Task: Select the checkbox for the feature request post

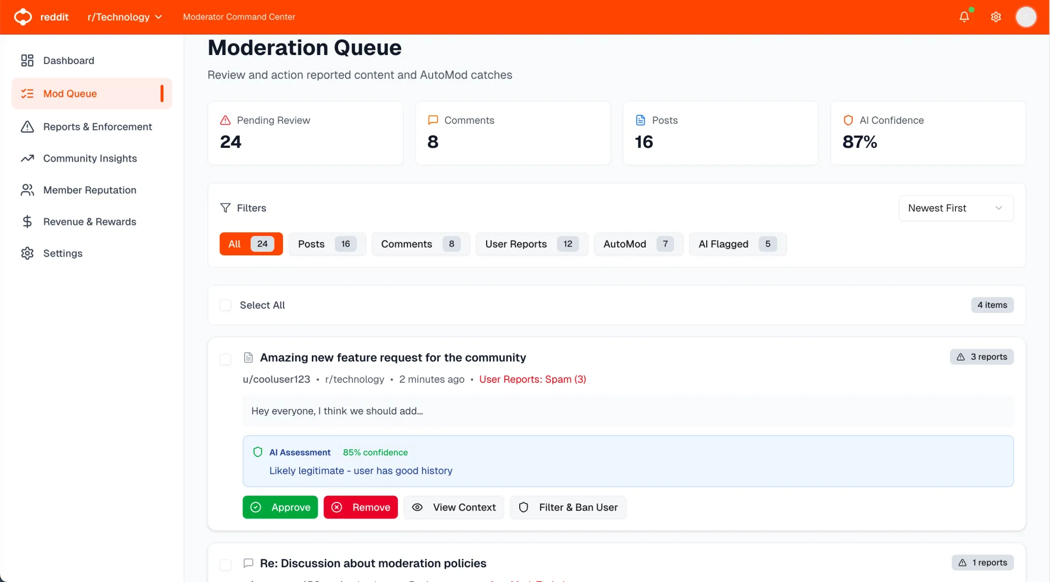Action: 225,359
